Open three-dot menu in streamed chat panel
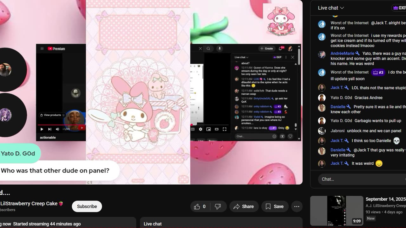 click(286, 57)
